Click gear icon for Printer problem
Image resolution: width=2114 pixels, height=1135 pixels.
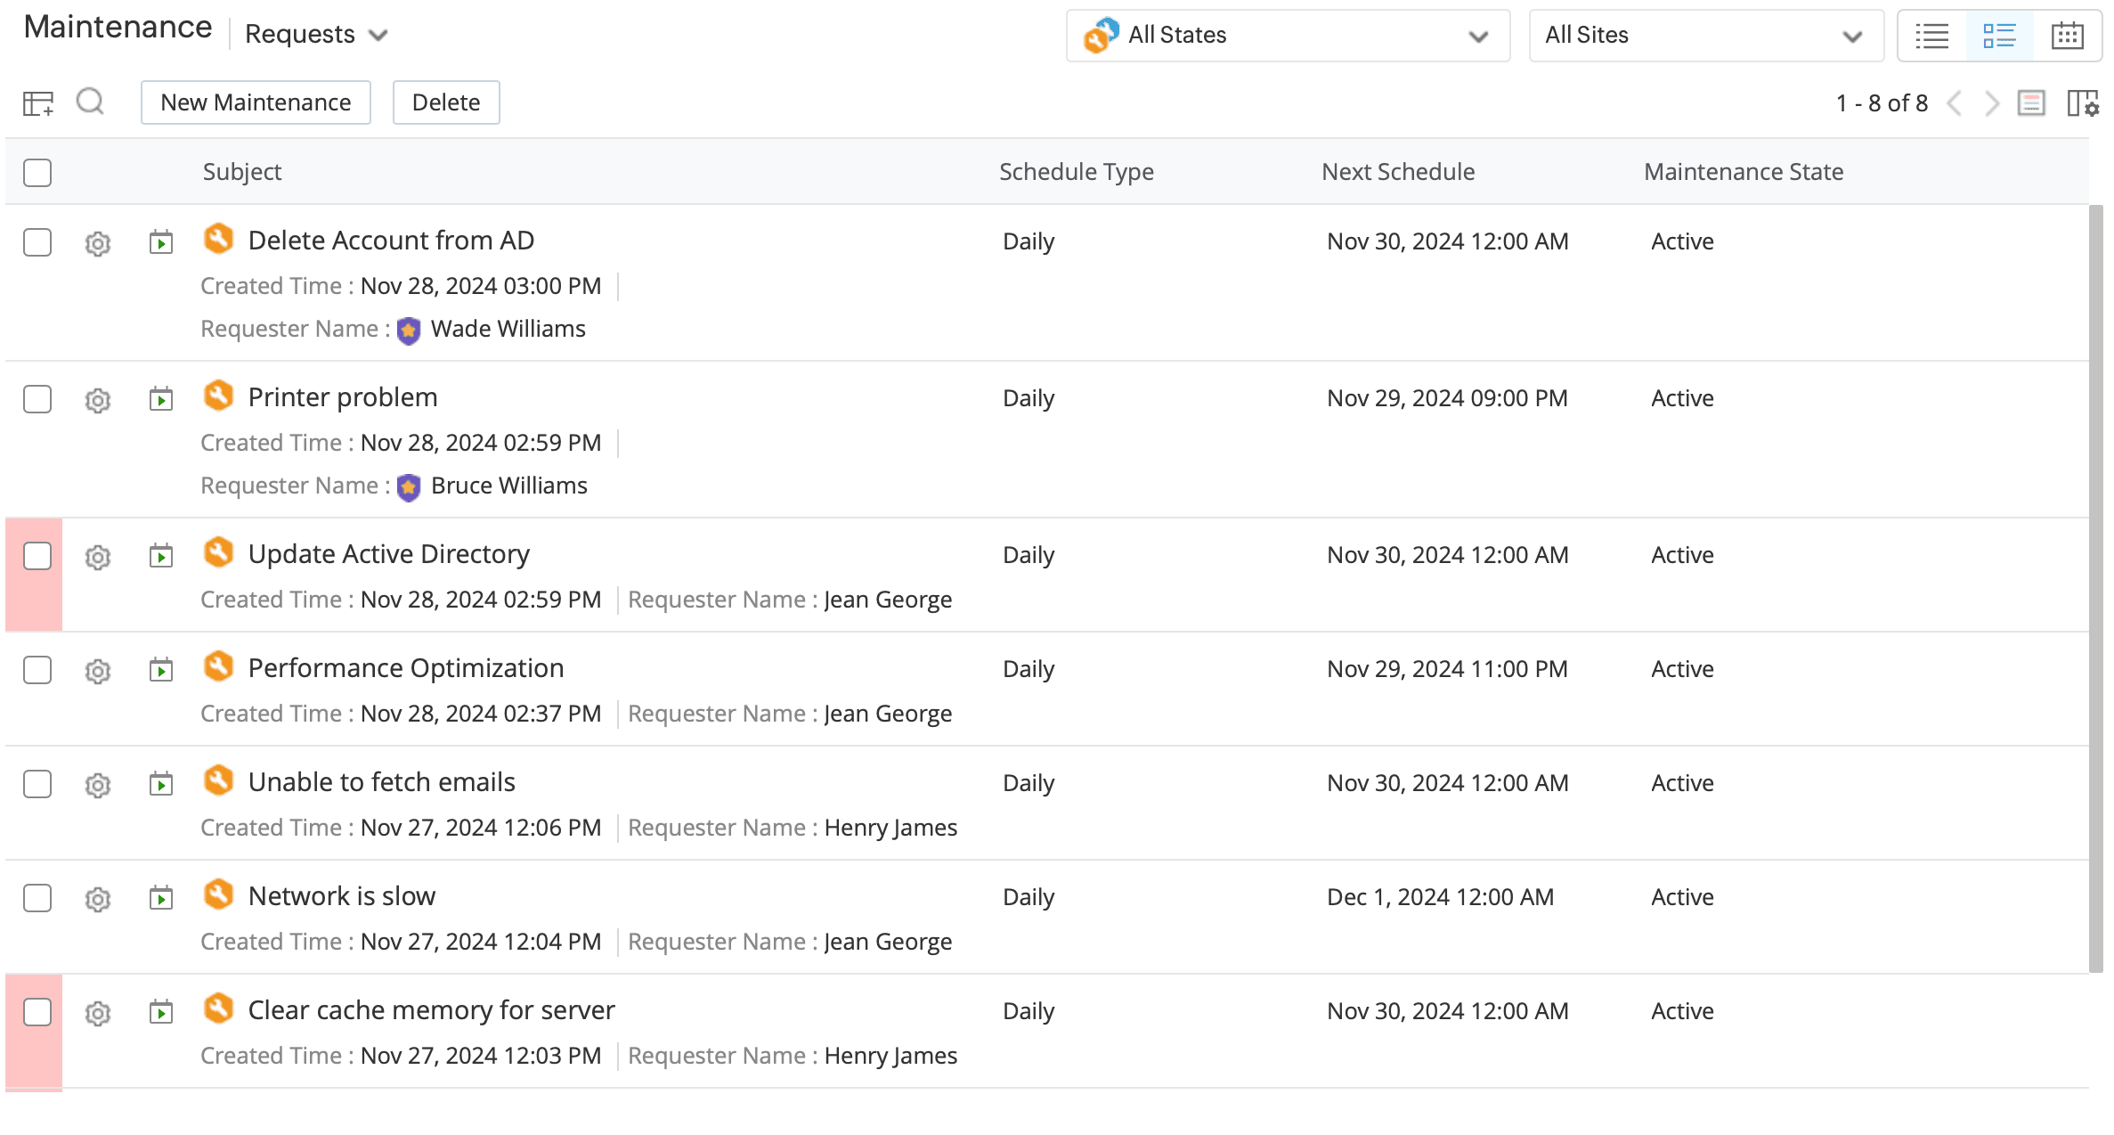98,400
